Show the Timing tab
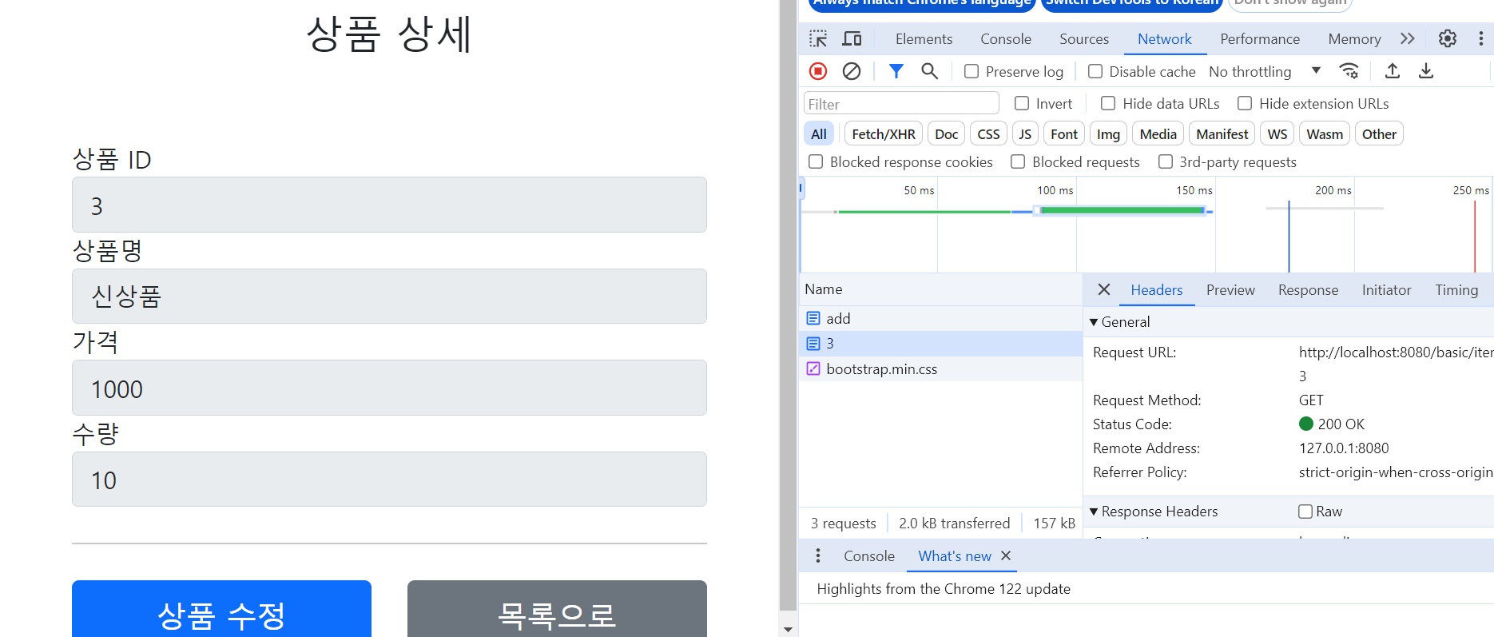Viewport: 1494px width, 637px height. (x=1456, y=289)
